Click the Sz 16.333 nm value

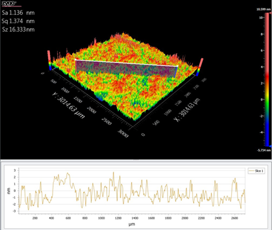point(18,29)
